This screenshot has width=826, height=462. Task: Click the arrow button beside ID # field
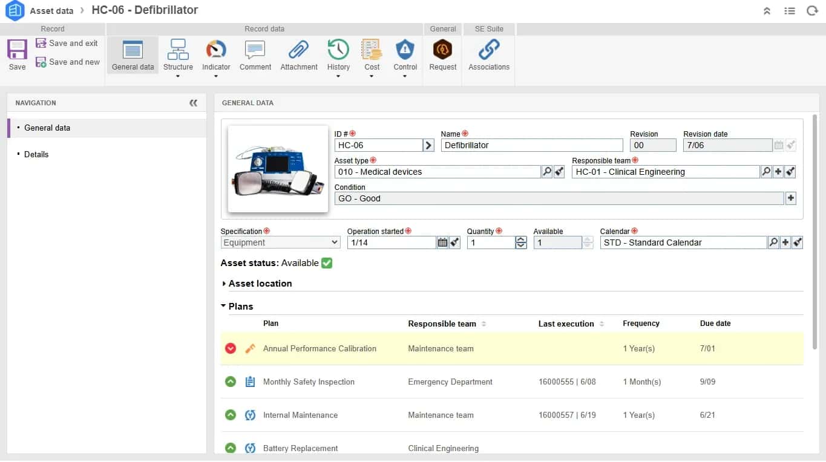[x=428, y=145]
